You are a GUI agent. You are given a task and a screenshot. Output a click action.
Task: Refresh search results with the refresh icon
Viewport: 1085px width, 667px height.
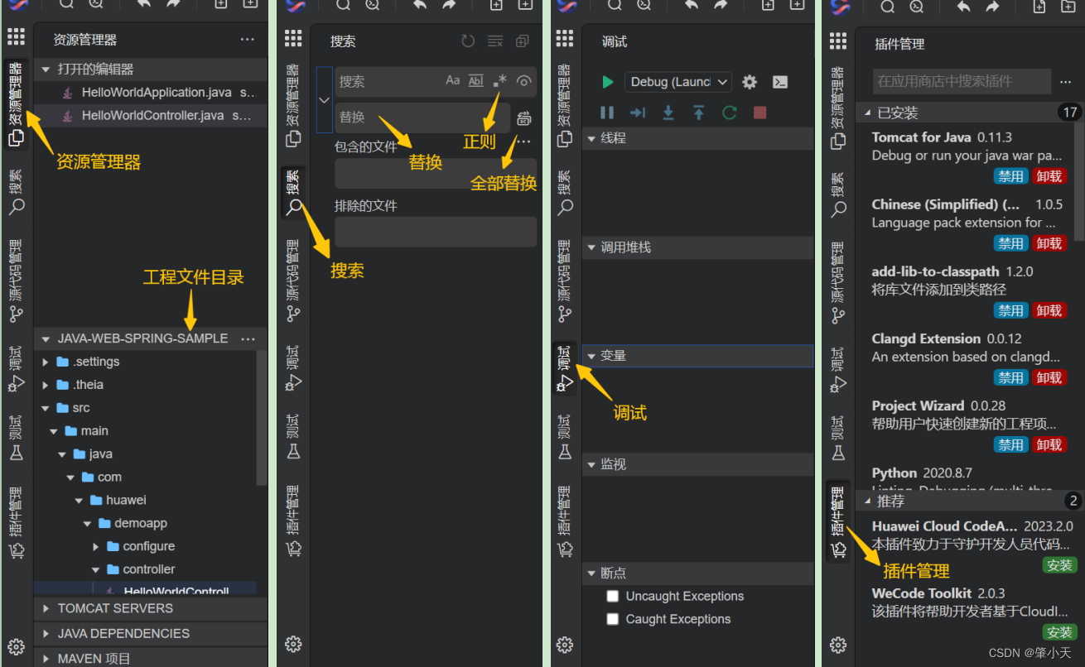467,40
